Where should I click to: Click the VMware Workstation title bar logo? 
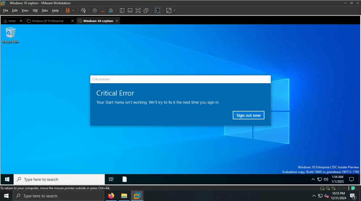coord(3,3)
